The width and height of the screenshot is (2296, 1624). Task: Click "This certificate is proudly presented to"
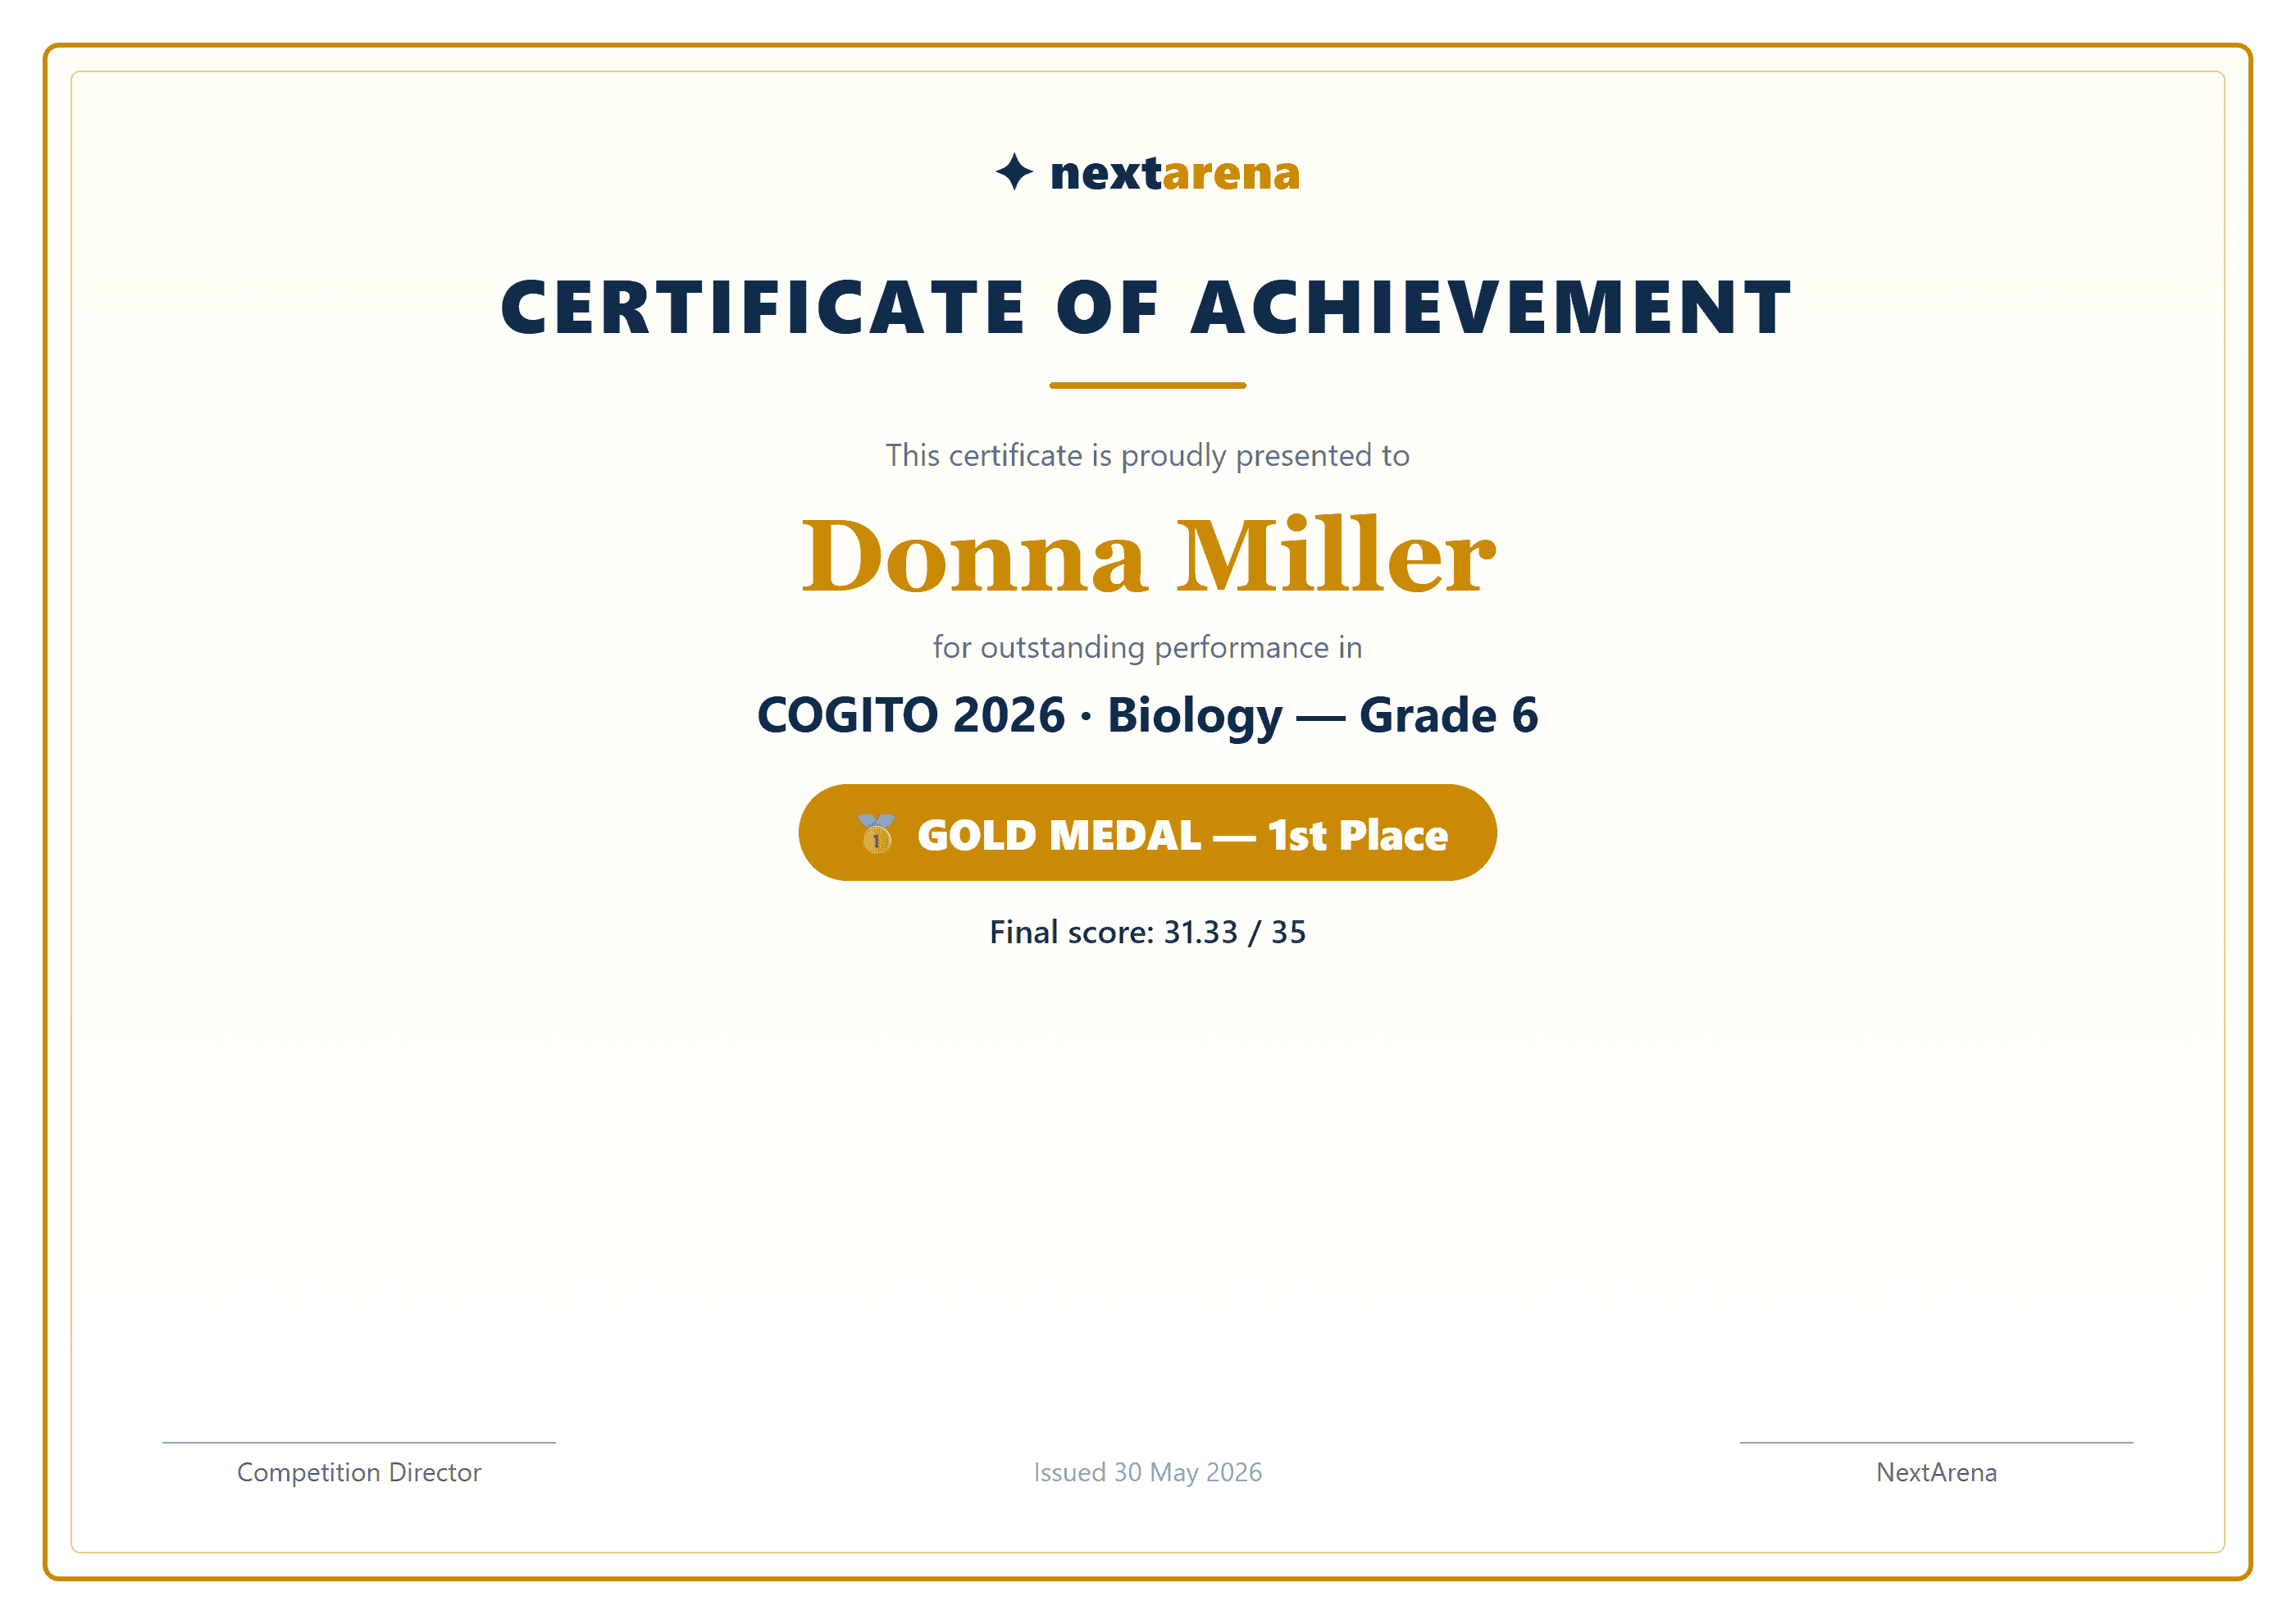(1147, 456)
